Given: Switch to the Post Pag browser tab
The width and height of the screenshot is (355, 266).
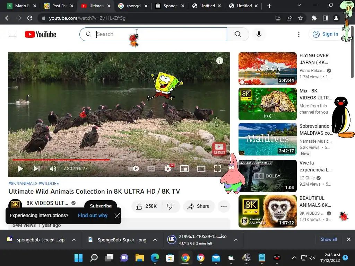Looking at the screenshot, I should pyautogui.click(x=59, y=6).
